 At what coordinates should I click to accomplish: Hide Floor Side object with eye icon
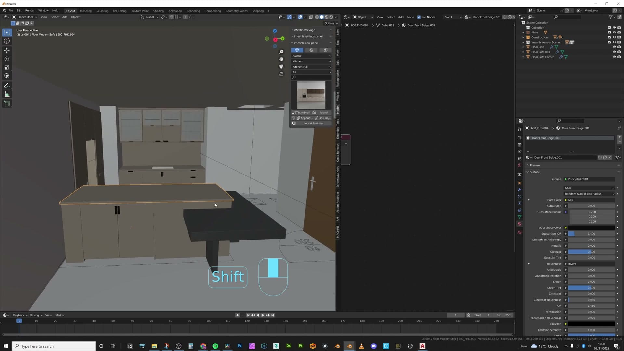614,47
